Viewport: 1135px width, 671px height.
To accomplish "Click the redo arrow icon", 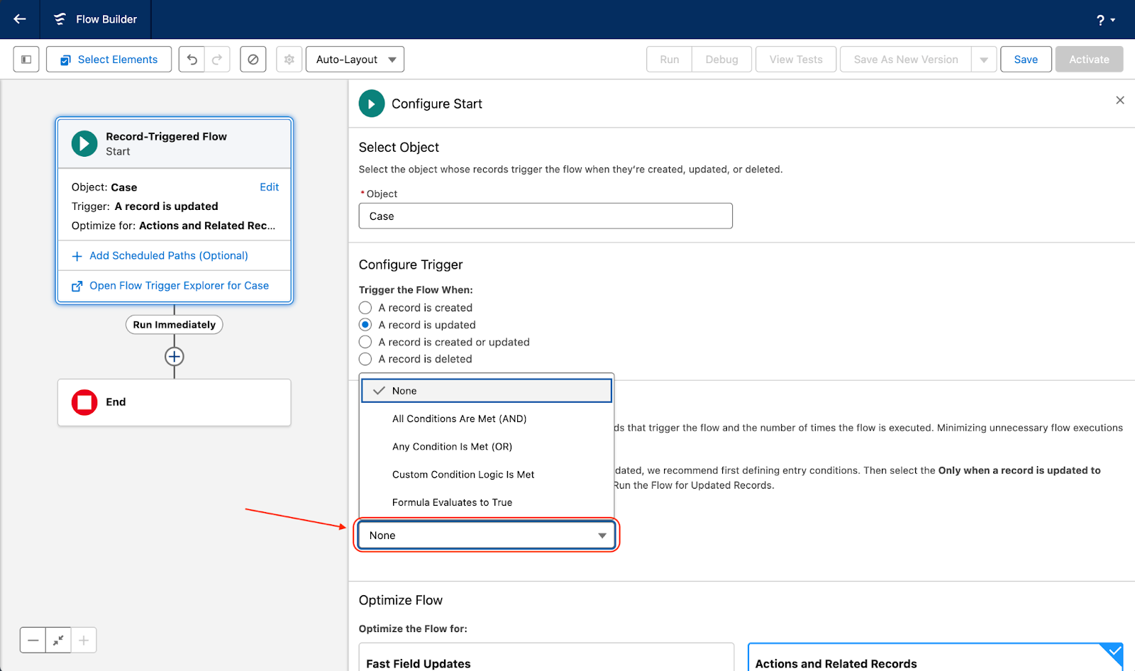I will [x=218, y=60].
